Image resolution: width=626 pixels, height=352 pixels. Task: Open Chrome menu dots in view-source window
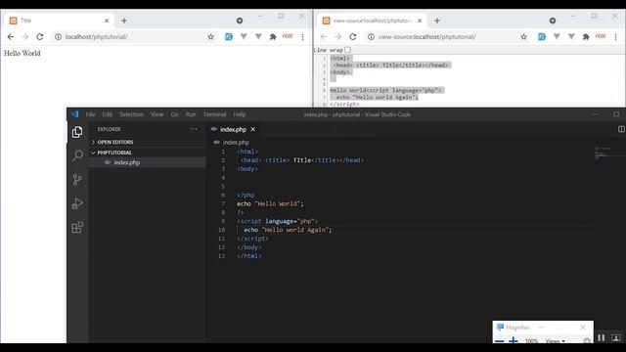pos(615,37)
